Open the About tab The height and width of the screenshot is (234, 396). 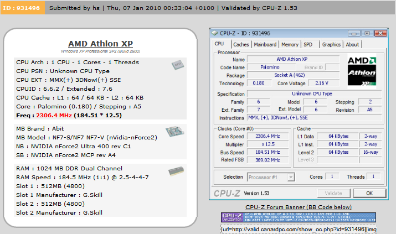(352, 45)
